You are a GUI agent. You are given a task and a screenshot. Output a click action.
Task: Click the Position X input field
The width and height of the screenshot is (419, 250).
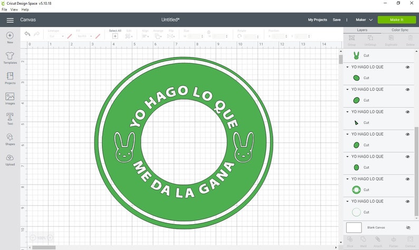(x=280, y=36)
